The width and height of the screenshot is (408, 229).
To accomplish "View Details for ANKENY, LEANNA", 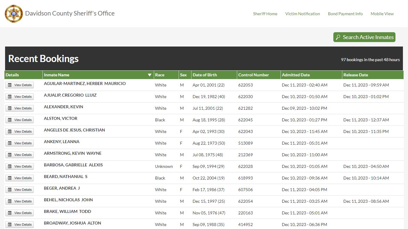I will coord(20,143).
